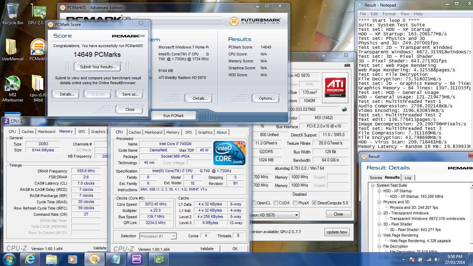Click the Intel Core i7 logo in CPU-Z
The height and width of the screenshot is (266, 473).
229,153
